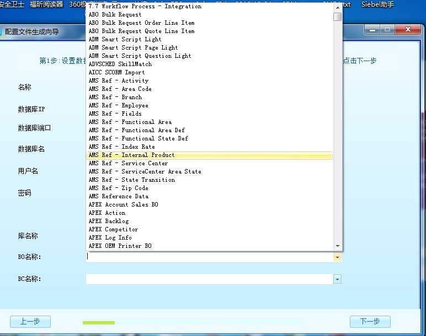
Task: Select 'ADM Smart Script Light' entry
Action: point(209,39)
